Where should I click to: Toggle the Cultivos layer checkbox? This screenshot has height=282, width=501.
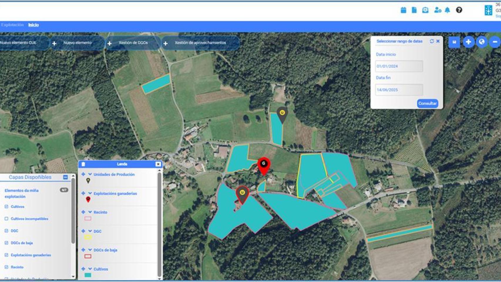pos(6,207)
